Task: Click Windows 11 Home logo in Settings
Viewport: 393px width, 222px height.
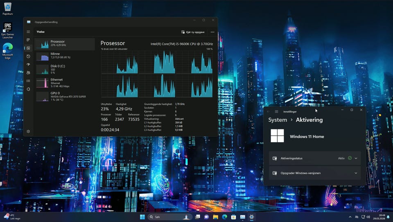Action: pos(277,136)
